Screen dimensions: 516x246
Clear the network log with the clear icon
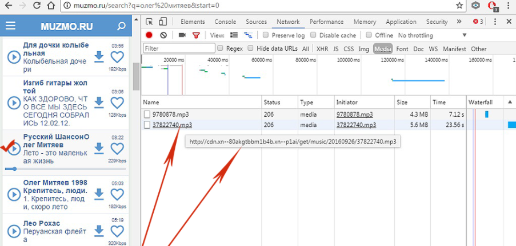click(x=163, y=35)
